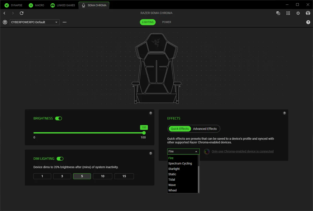Click the Macro M tab icon

click(x=31, y=5)
